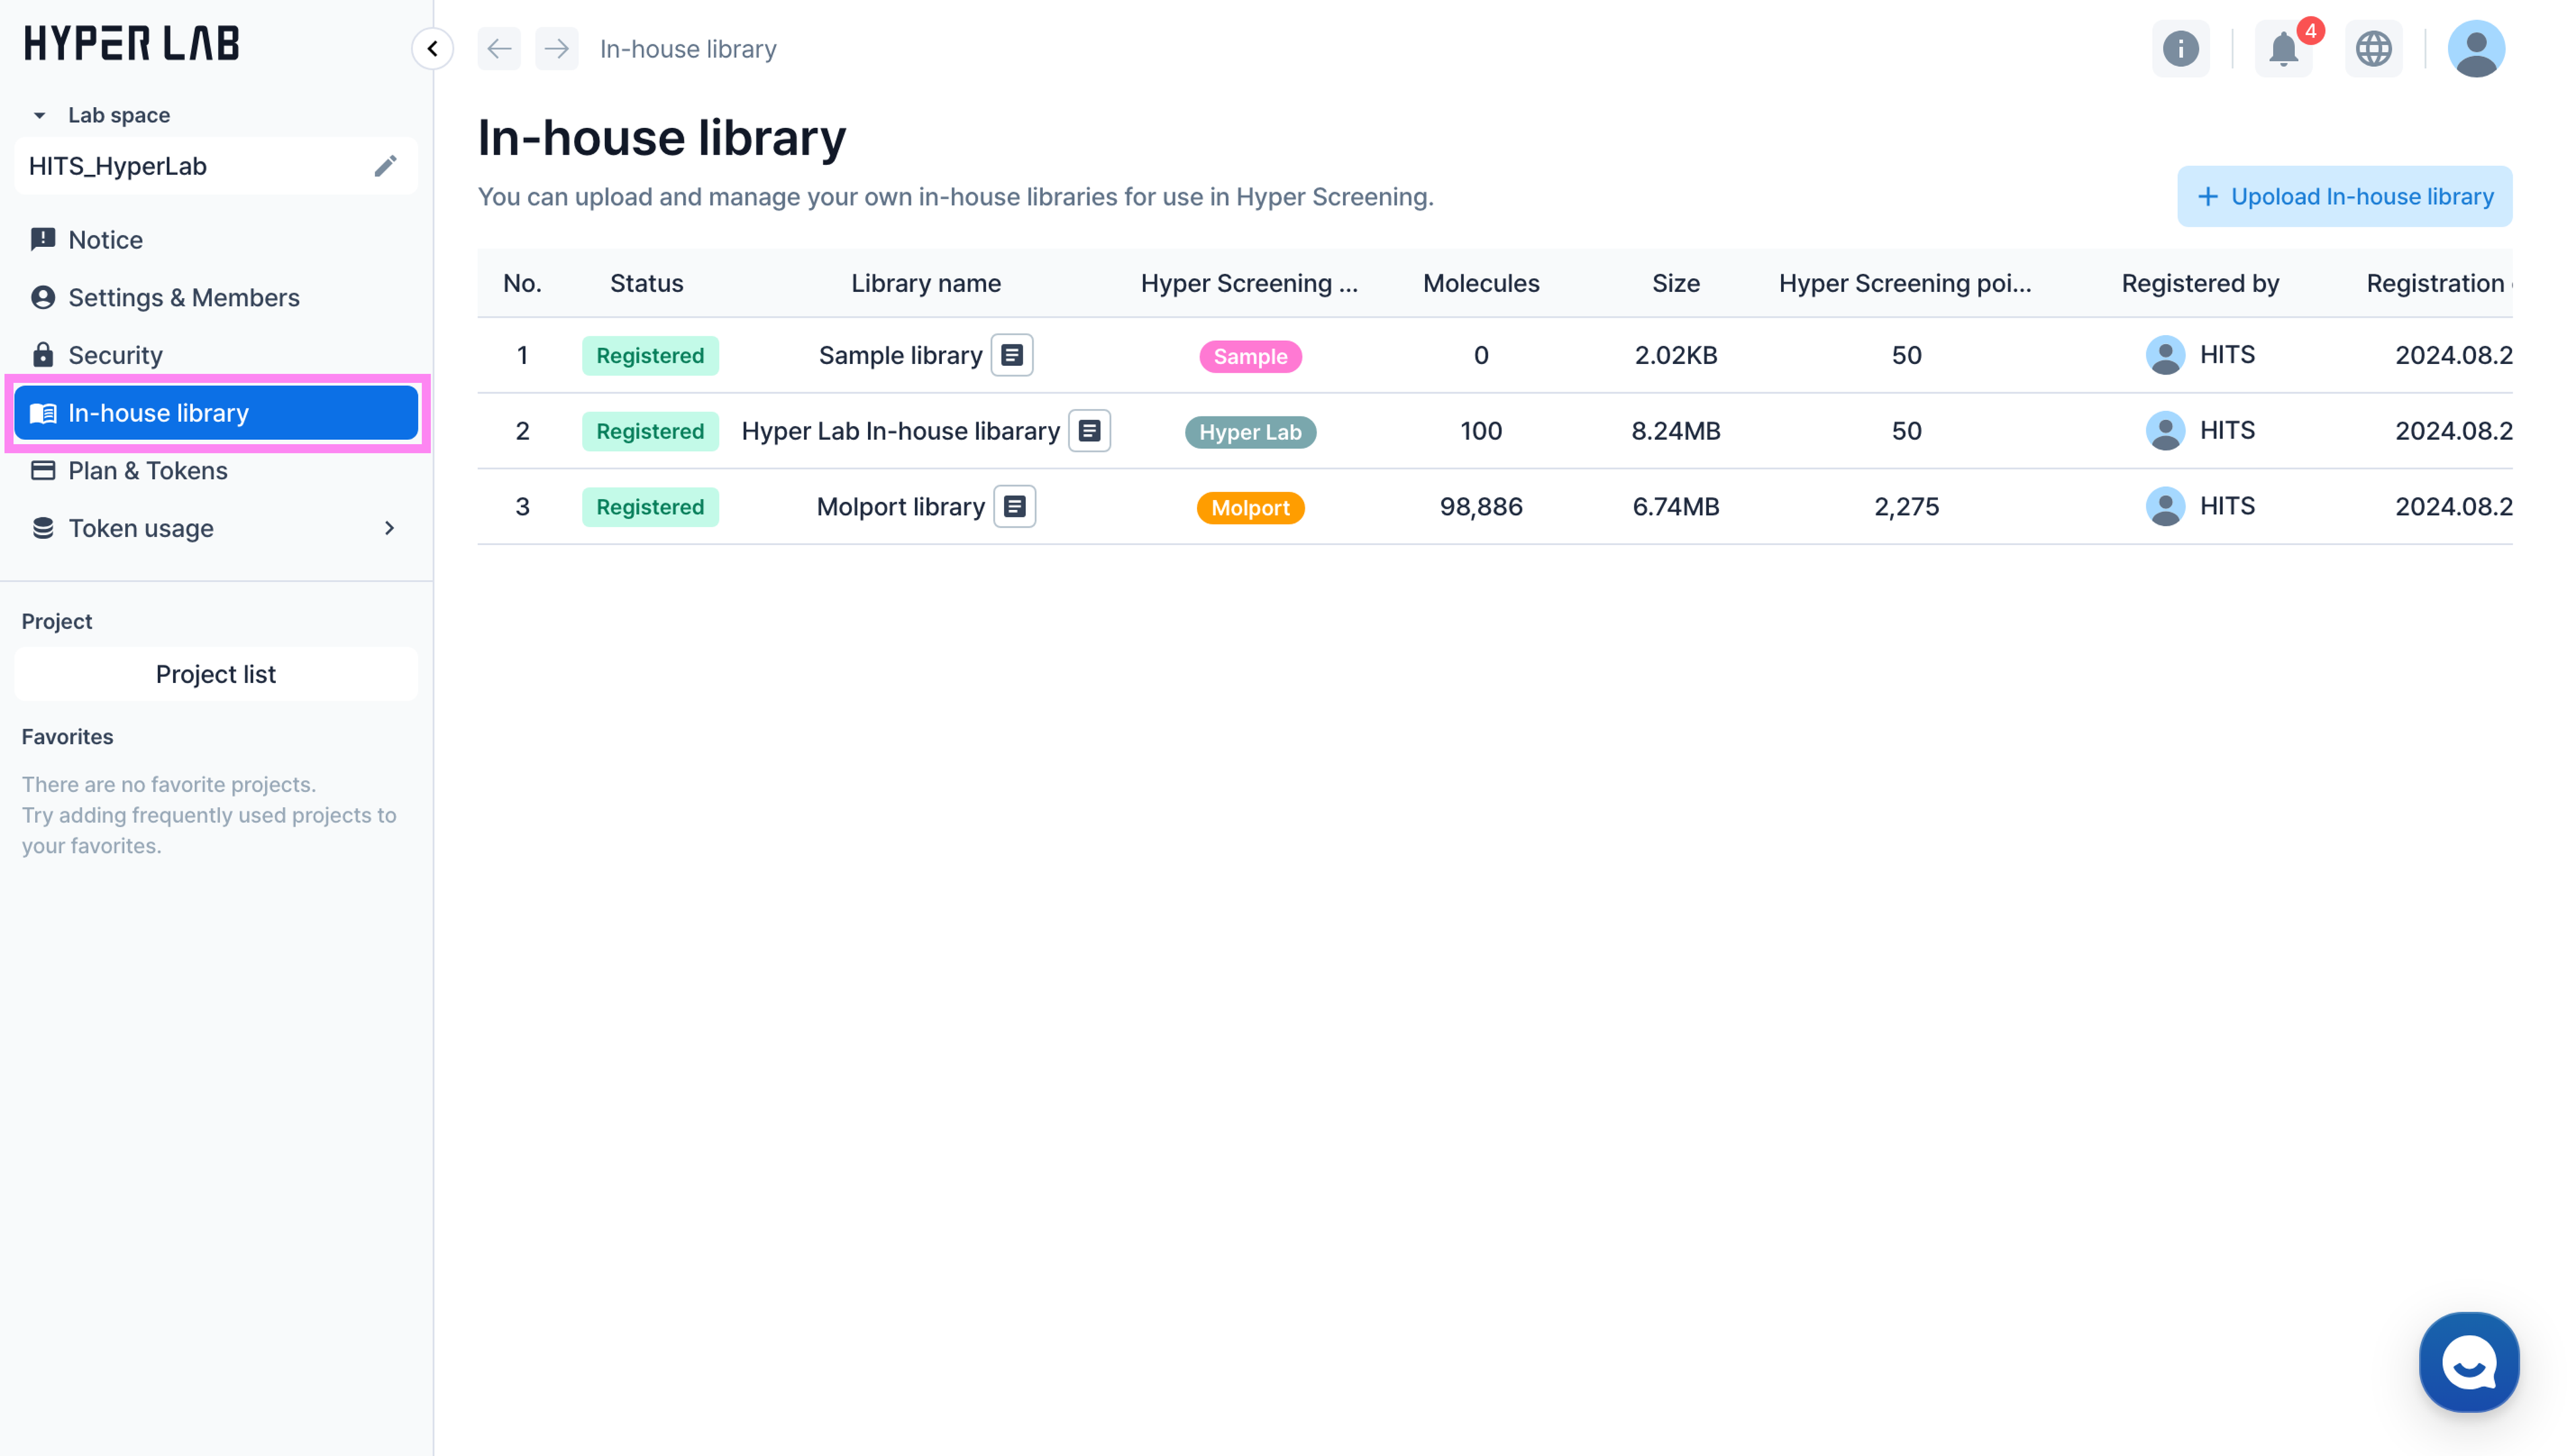Click the Hyper Lab In-house library details icon

1089,431
